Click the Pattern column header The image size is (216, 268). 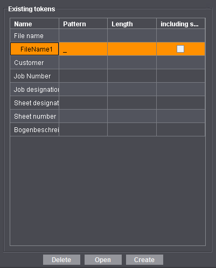pos(83,24)
